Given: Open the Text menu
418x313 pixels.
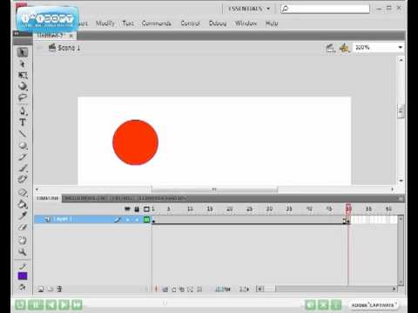Looking at the screenshot, I should 128,23.
